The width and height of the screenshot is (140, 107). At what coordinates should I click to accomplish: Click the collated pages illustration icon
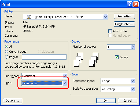[x=79, y=60]
